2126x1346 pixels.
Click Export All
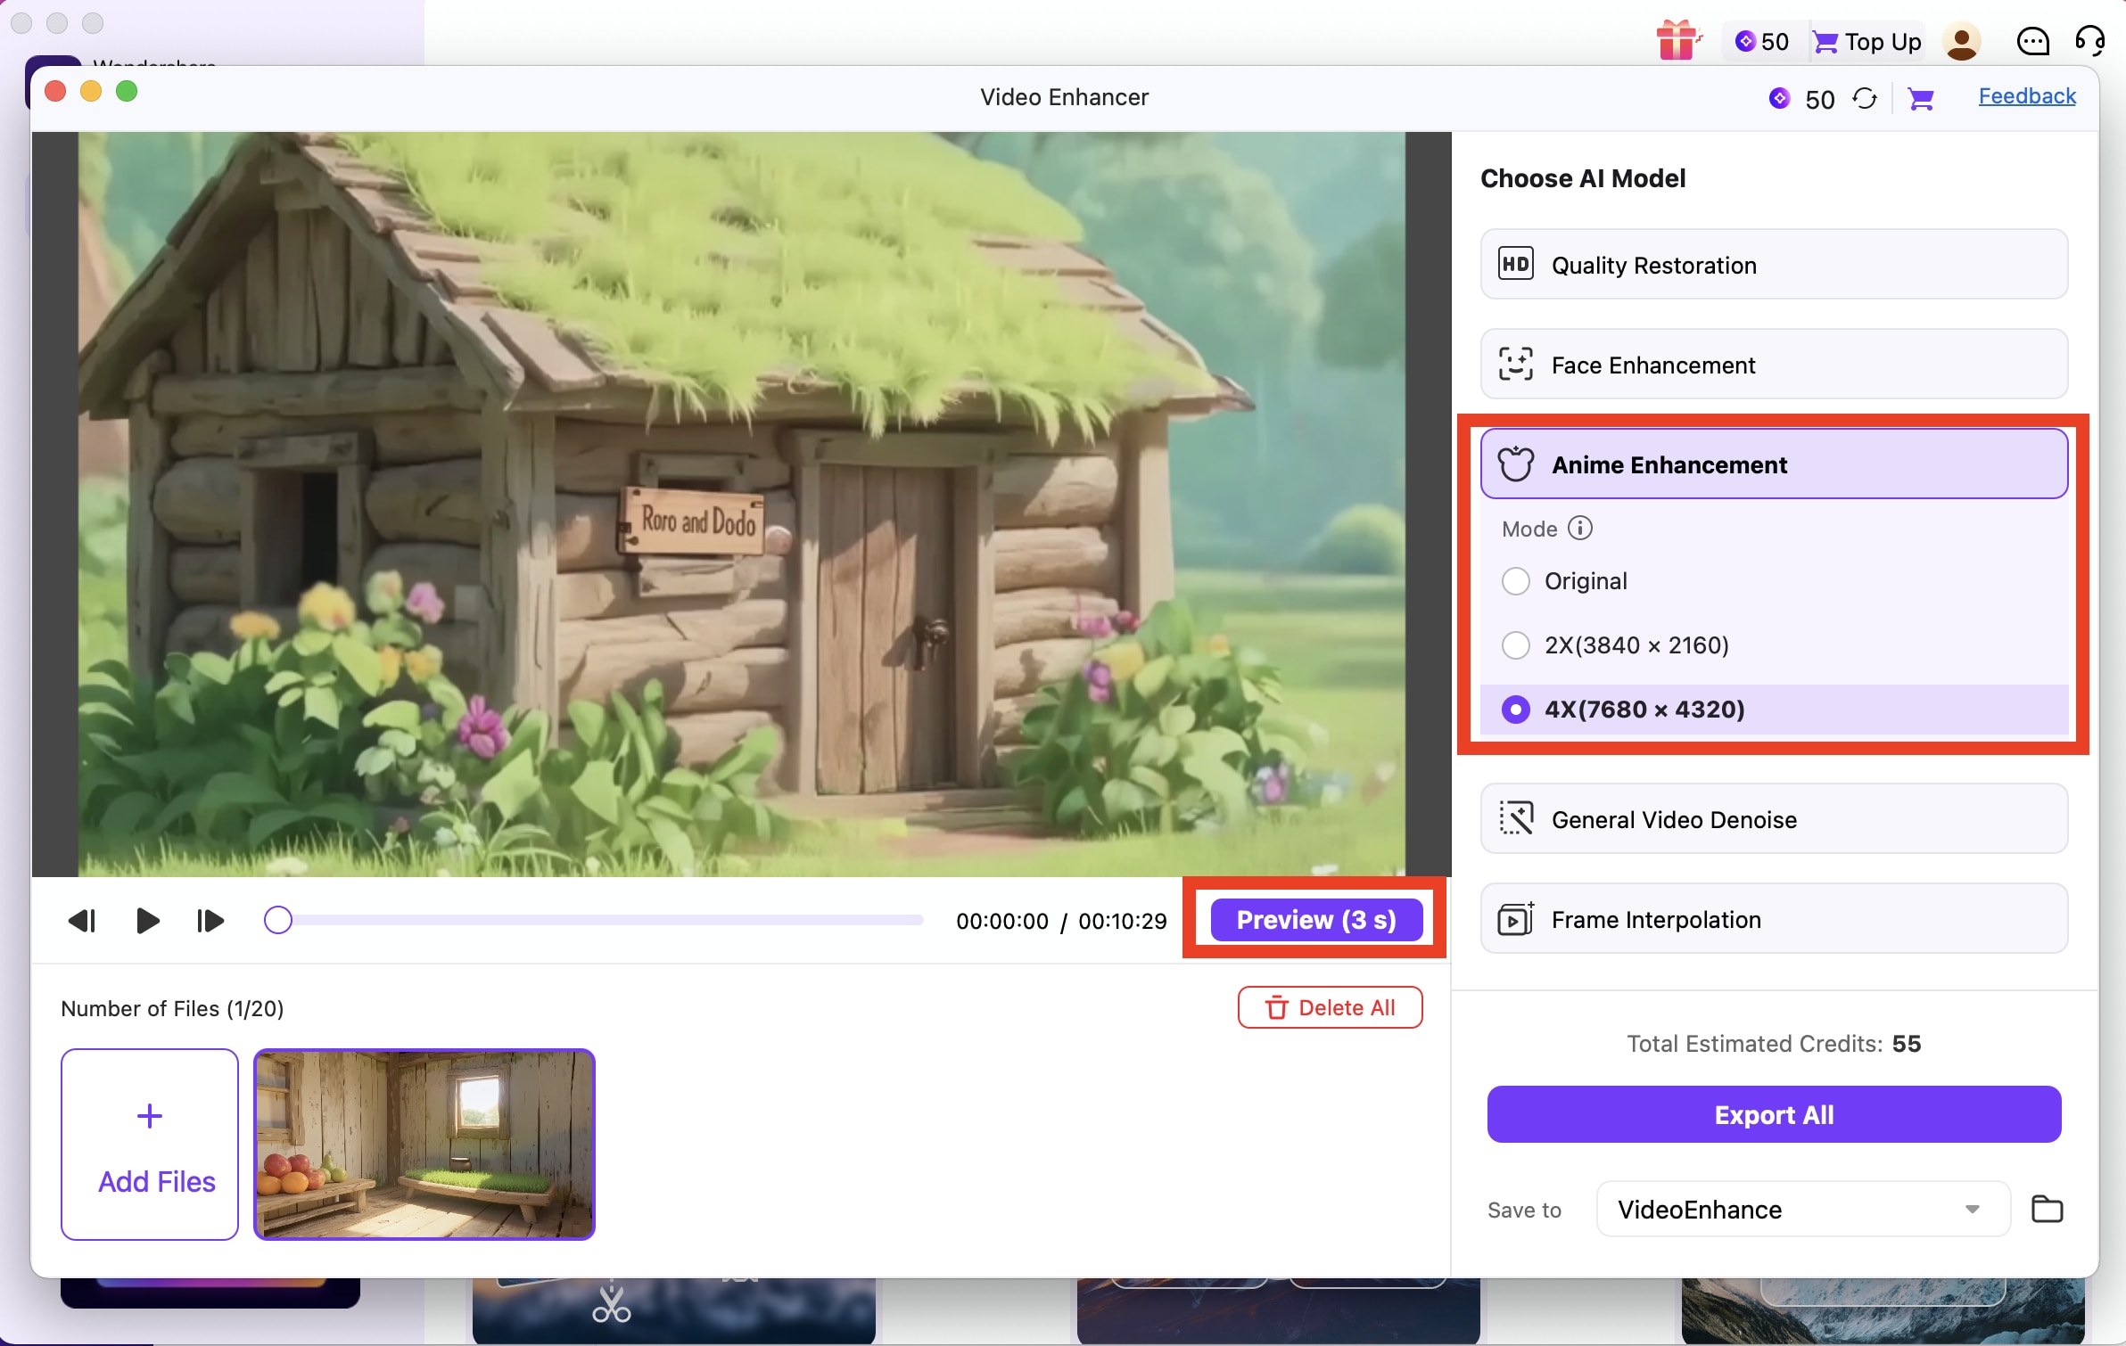click(1773, 1114)
